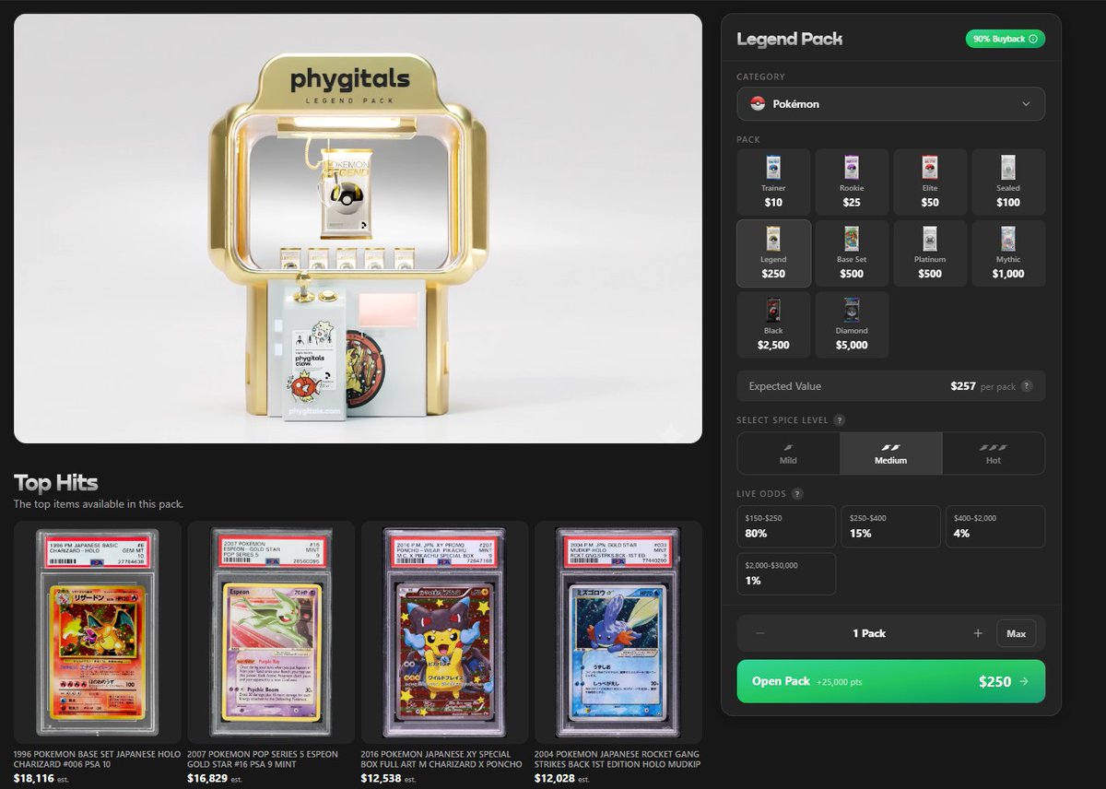1106x789 pixels.
Task: Click the Pokéball icon in category field
Action: coord(759,104)
